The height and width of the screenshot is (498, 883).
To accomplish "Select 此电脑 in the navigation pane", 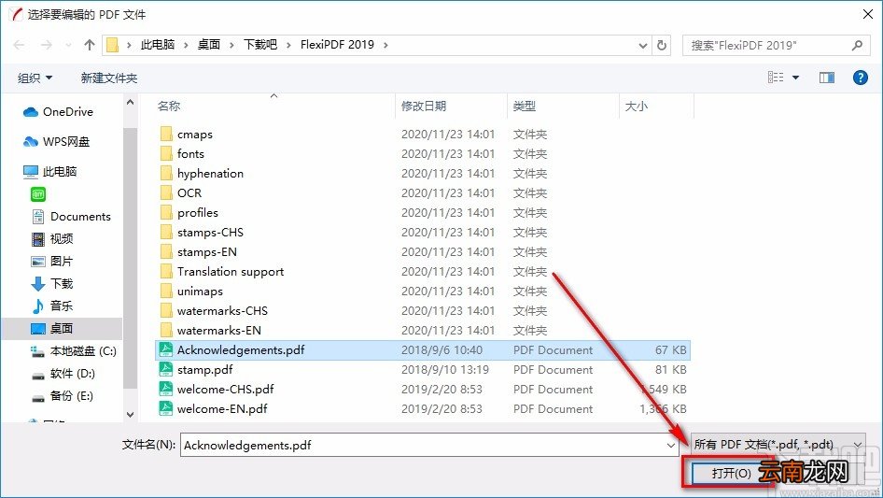I will (x=49, y=172).
